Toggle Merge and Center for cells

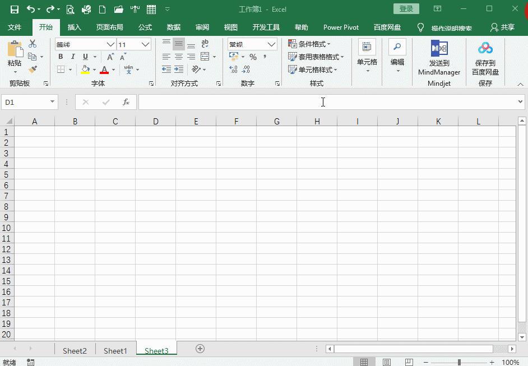pyautogui.click(x=205, y=57)
